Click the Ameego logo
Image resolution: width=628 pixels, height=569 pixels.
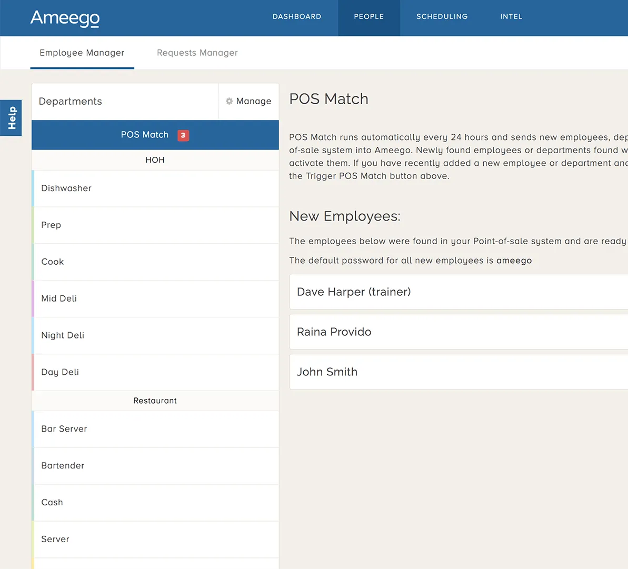pyautogui.click(x=65, y=17)
